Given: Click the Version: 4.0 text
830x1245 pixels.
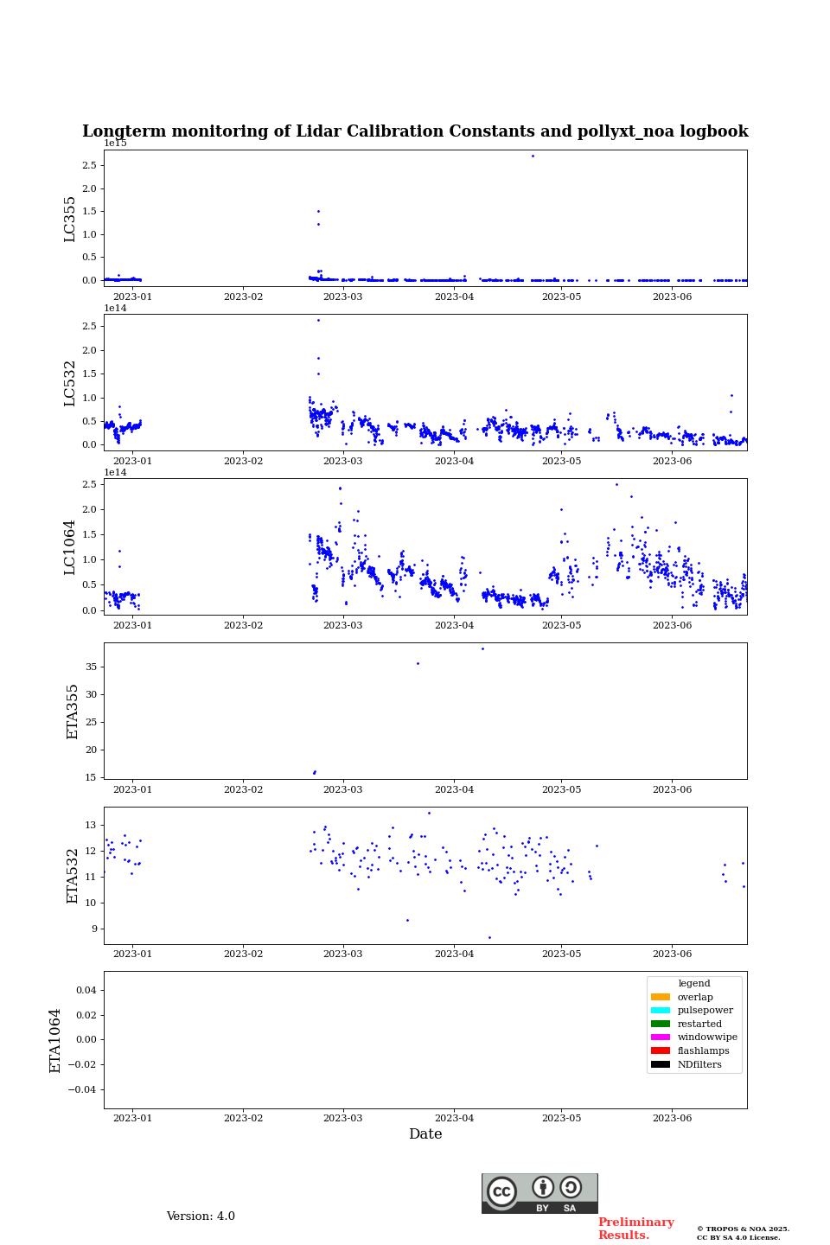Looking at the screenshot, I should (201, 1216).
